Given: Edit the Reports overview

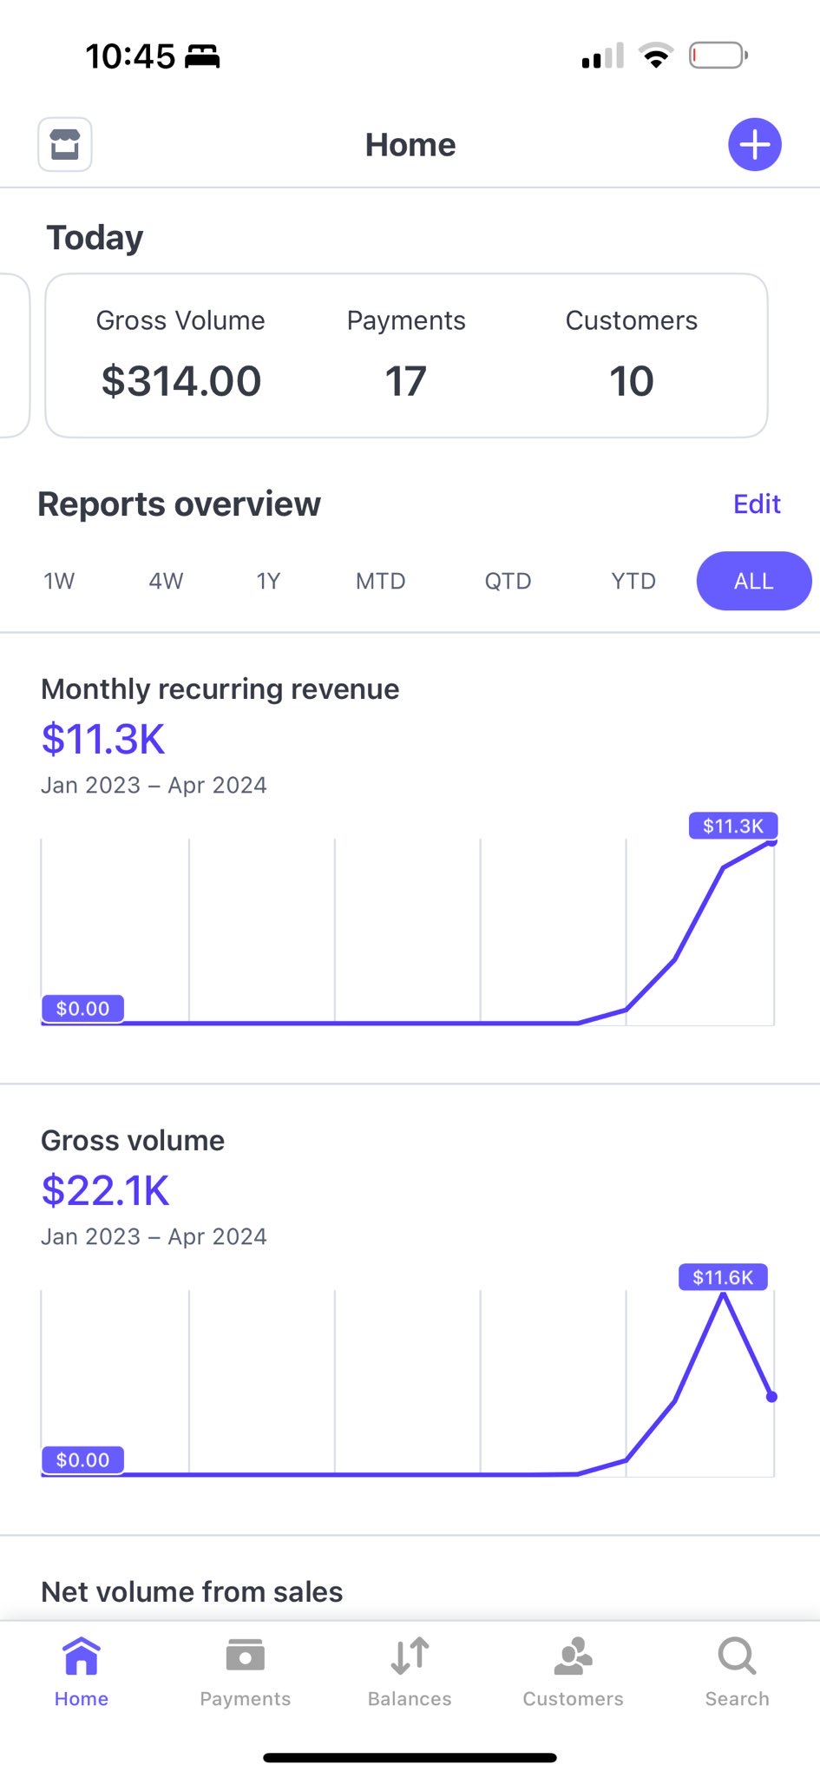Looking at the screenshot, I should click(757, 504).
